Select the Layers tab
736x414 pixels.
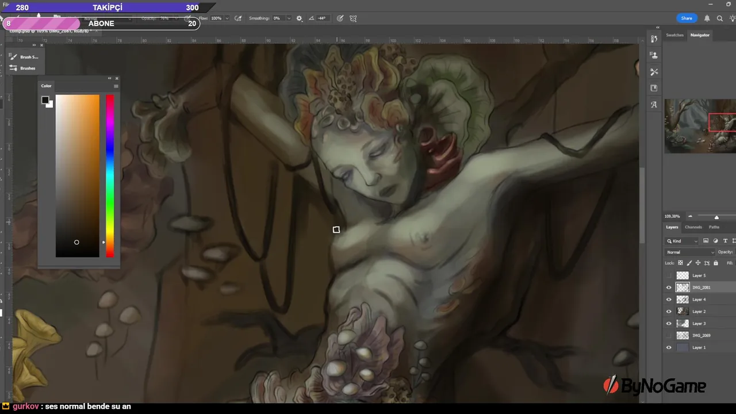[672, 227]
